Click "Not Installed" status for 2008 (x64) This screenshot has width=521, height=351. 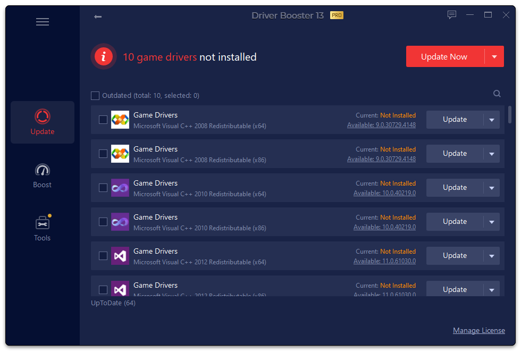(x=398, y=115)
